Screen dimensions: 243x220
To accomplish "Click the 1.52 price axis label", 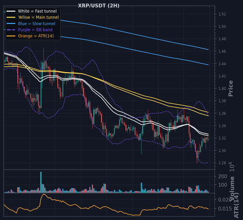I will pyautogui.click(x=222, y=14).
